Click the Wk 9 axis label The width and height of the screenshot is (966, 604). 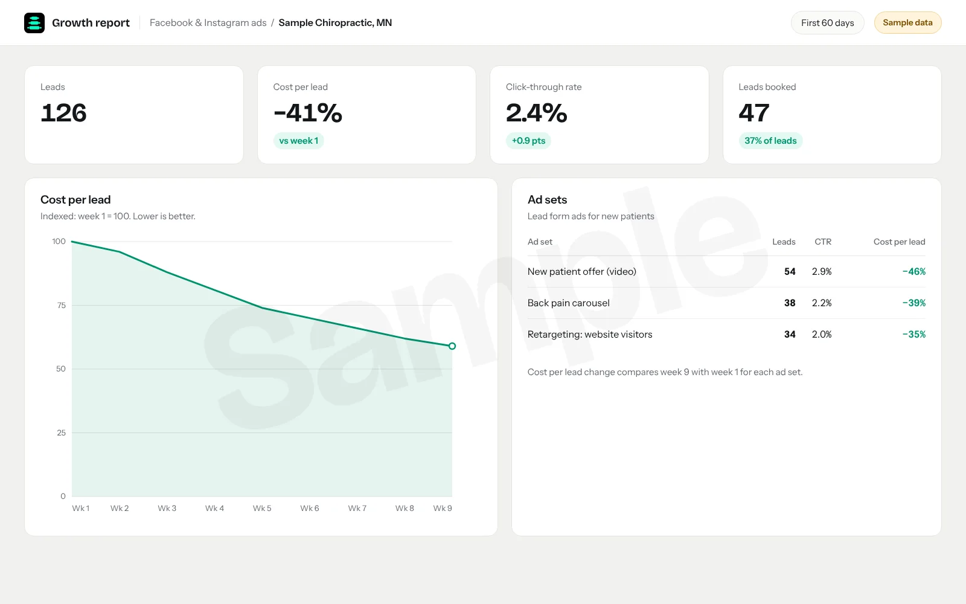coord(443,509)
